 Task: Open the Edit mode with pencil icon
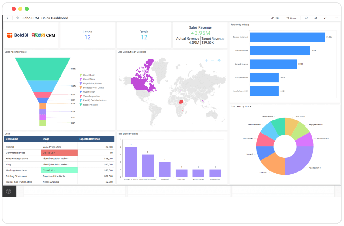(275, 18)
